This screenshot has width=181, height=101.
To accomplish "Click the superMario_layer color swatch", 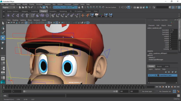I will 158,75.
